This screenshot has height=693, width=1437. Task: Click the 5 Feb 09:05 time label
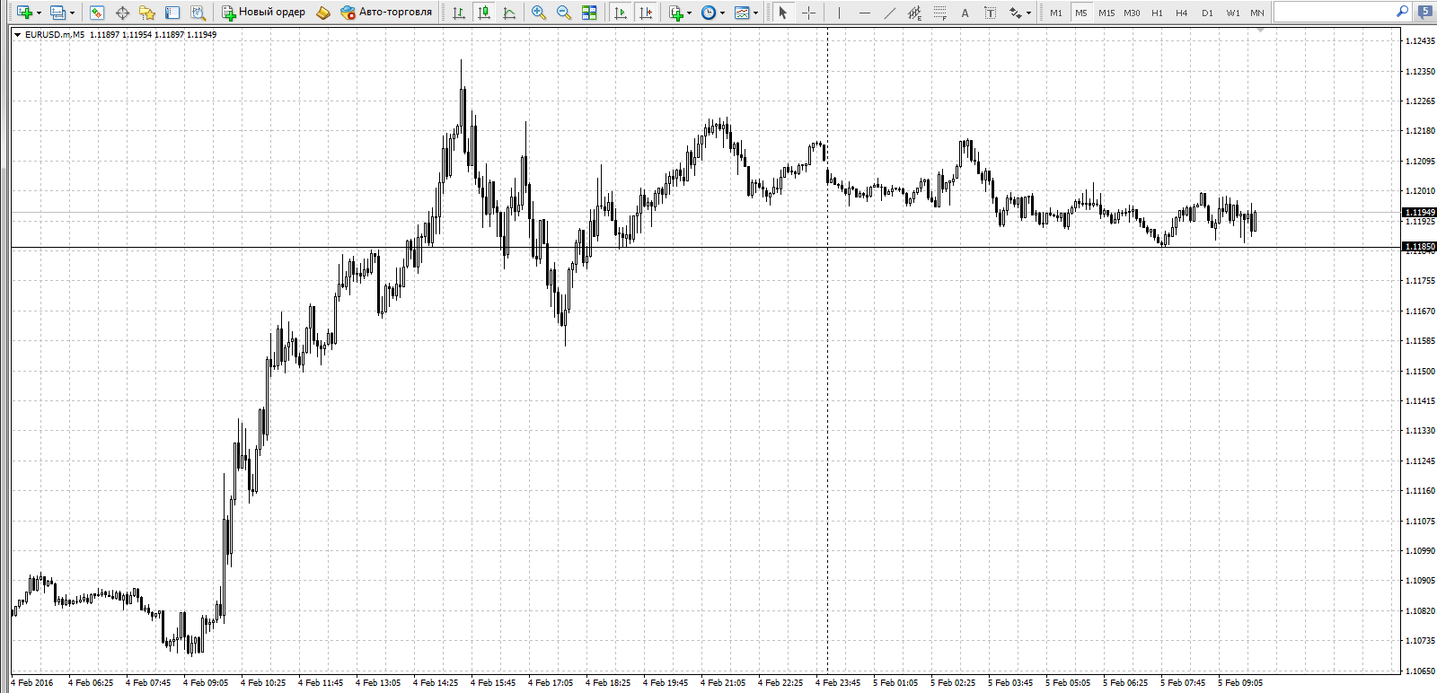click(1240, 683)
